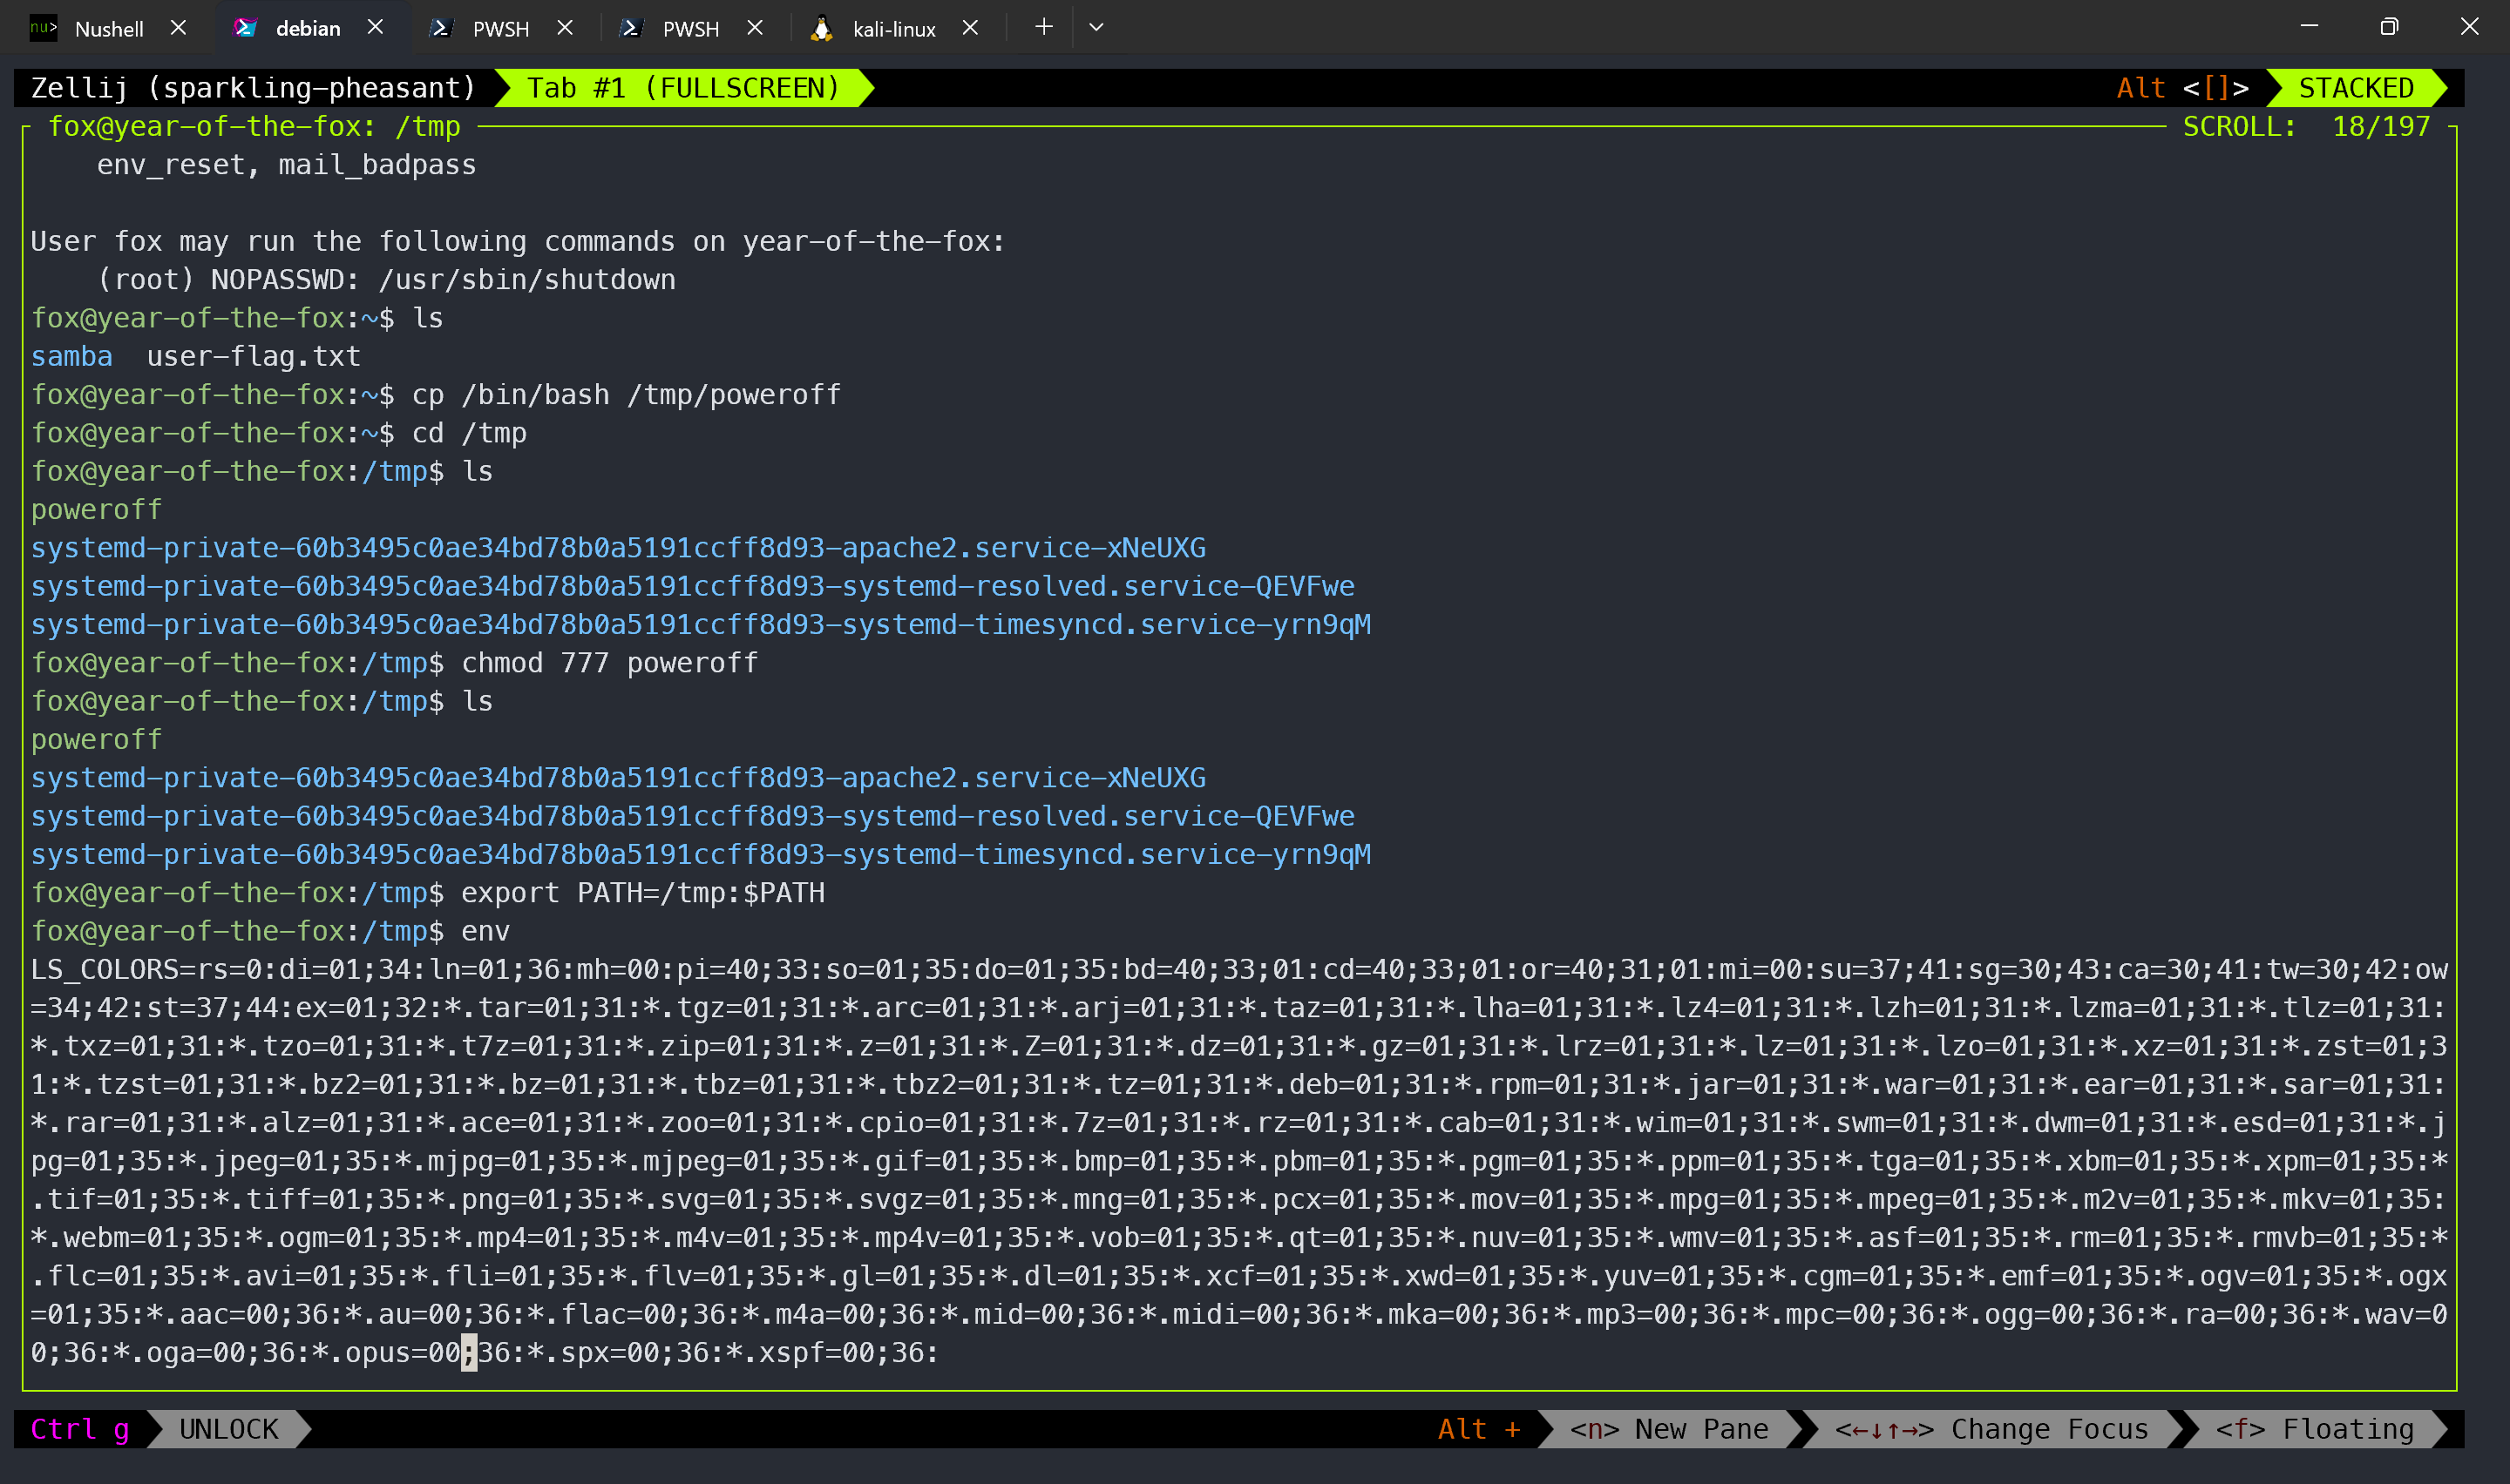Image resolution: width=2510 pixels, height=1484 pixels.
Task: Switch to the kali-linux tab
Action: point(893,28)
